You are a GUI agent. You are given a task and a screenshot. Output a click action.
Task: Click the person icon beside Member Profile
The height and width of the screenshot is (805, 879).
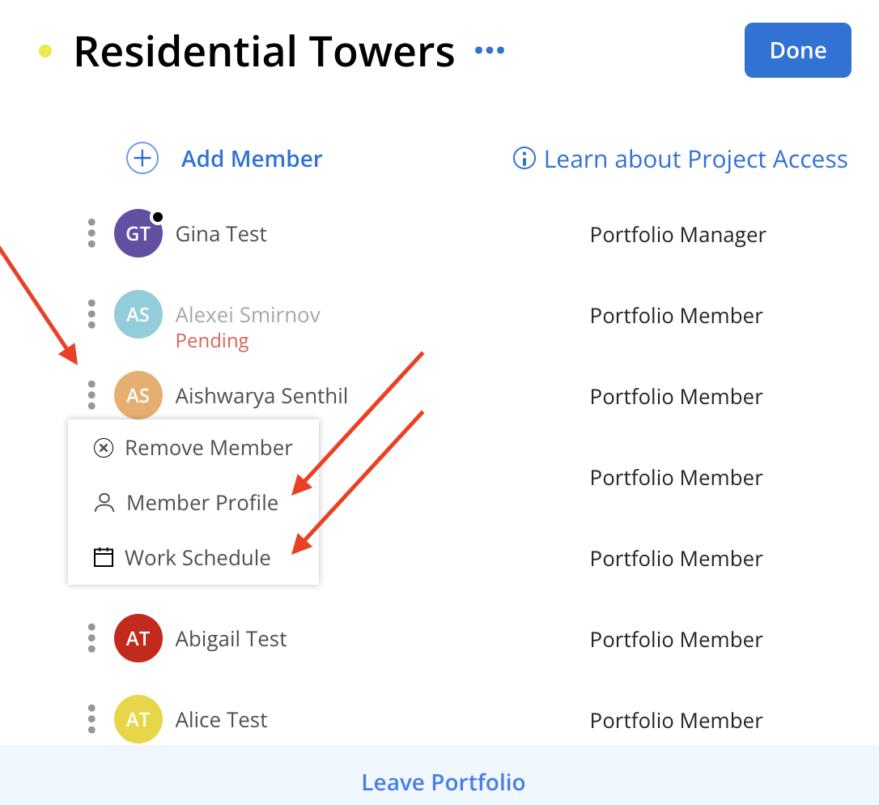point(104,503)
